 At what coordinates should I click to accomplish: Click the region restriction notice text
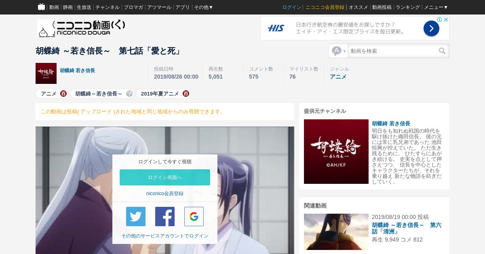[133, 112]
